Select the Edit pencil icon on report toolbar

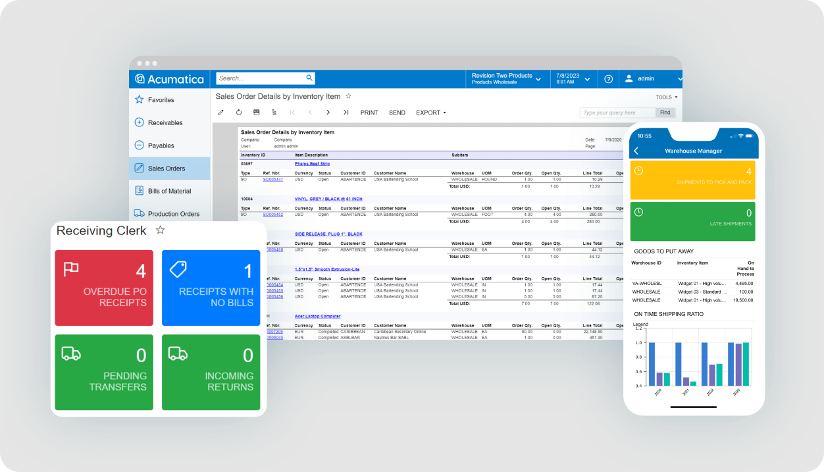220,113
